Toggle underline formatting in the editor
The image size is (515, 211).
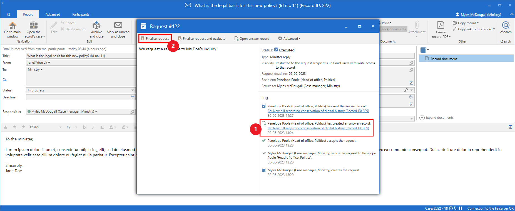(102, 127)
